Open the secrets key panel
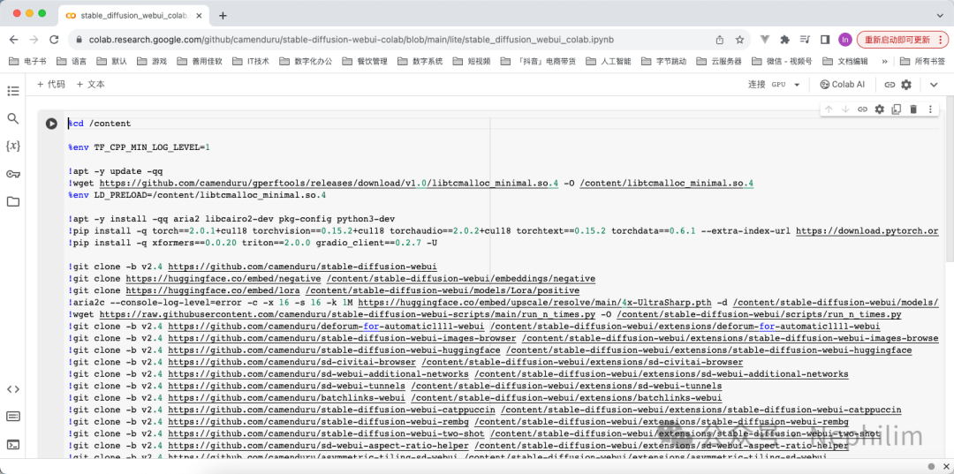 (12, 174)
